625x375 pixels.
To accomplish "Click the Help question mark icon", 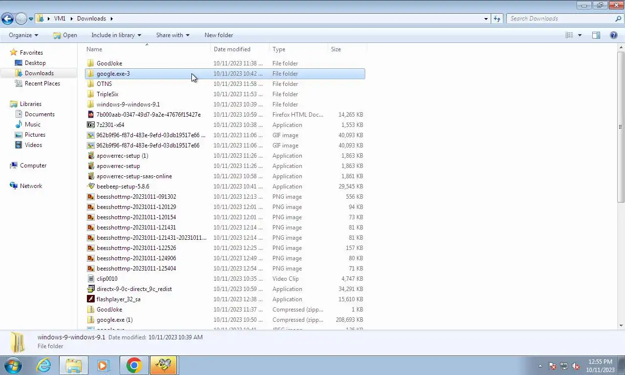I will [614, 35].
